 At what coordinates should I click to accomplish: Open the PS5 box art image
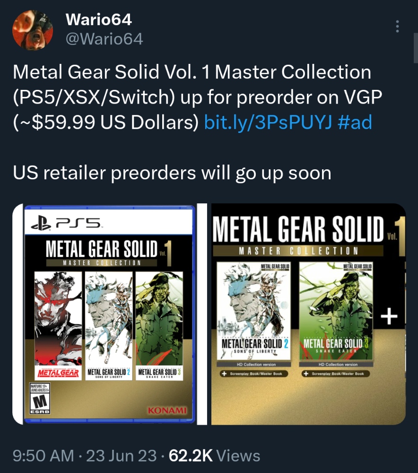coord(109,314)
